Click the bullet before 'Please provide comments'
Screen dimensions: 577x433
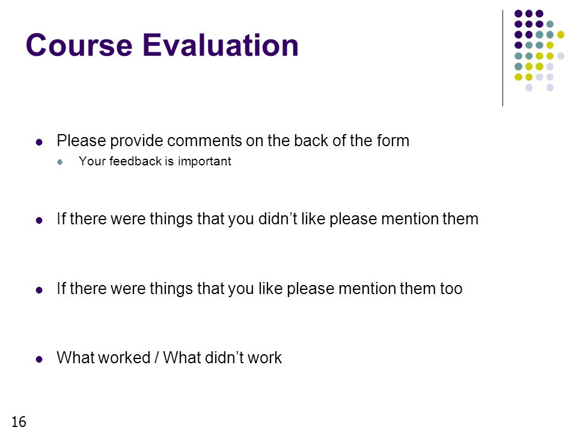(39, 142)
